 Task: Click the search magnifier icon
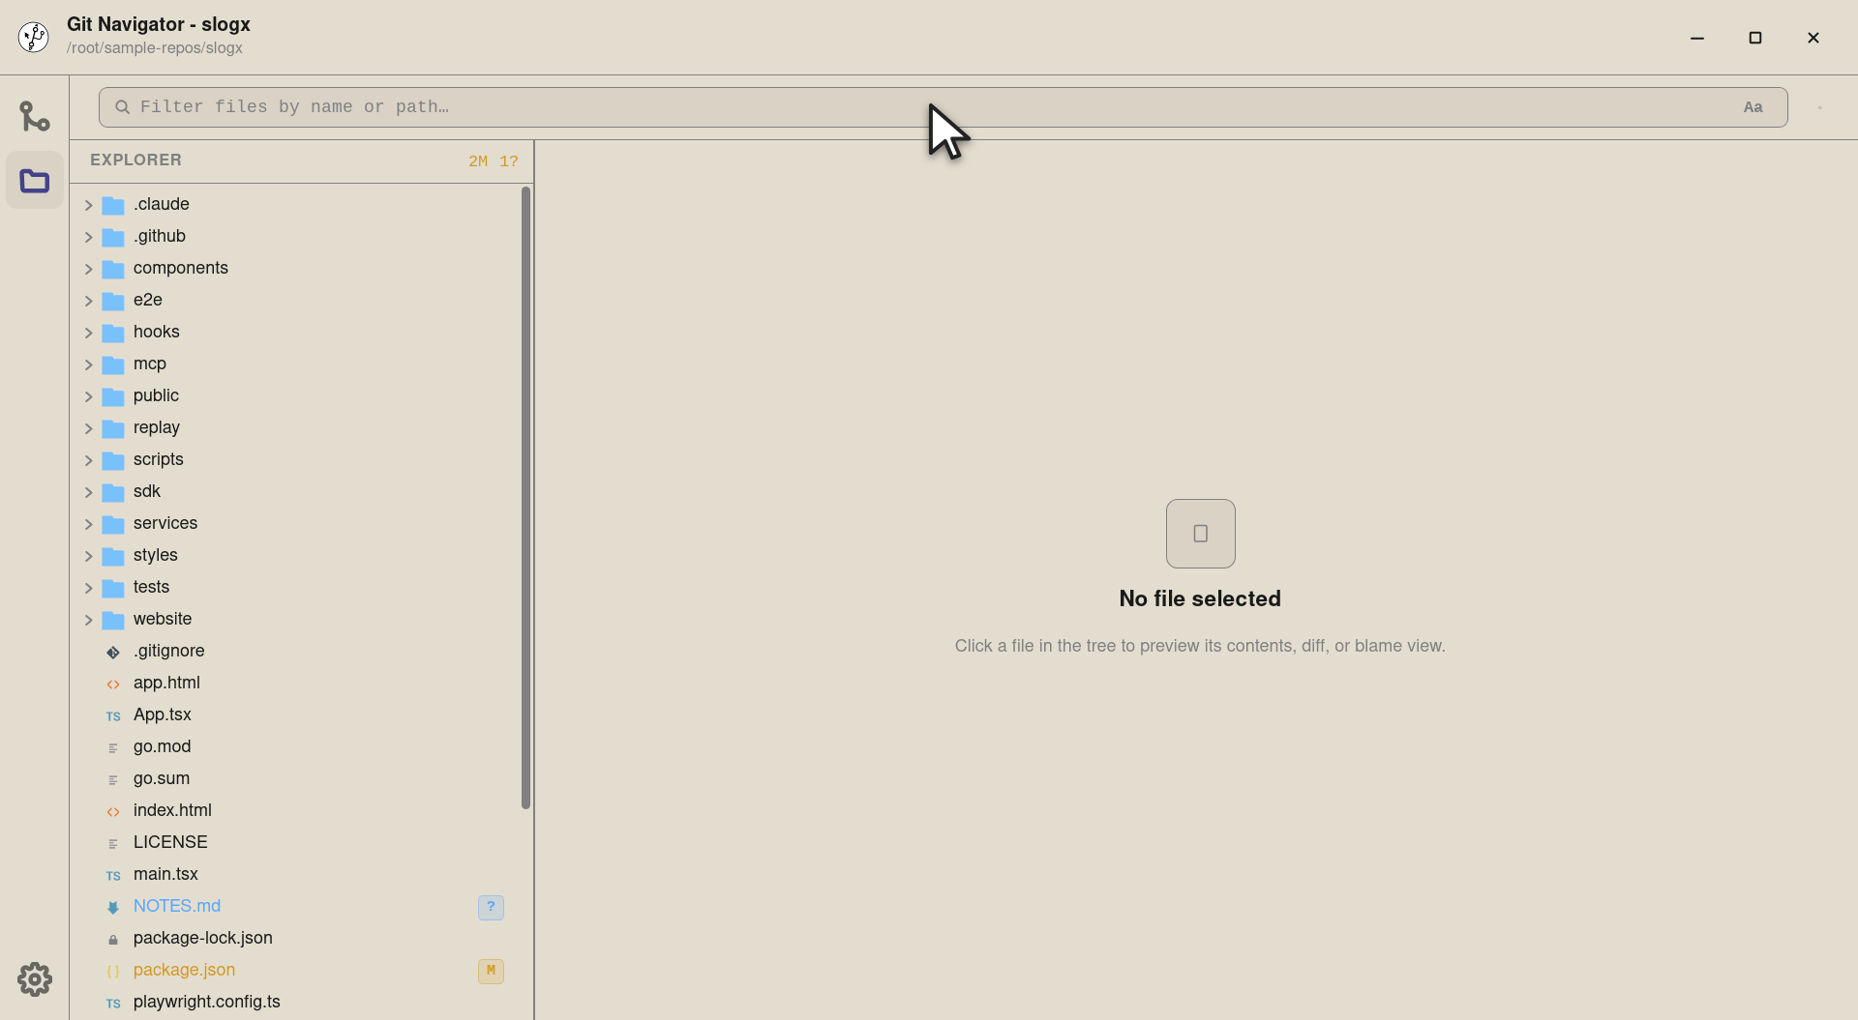123,107
